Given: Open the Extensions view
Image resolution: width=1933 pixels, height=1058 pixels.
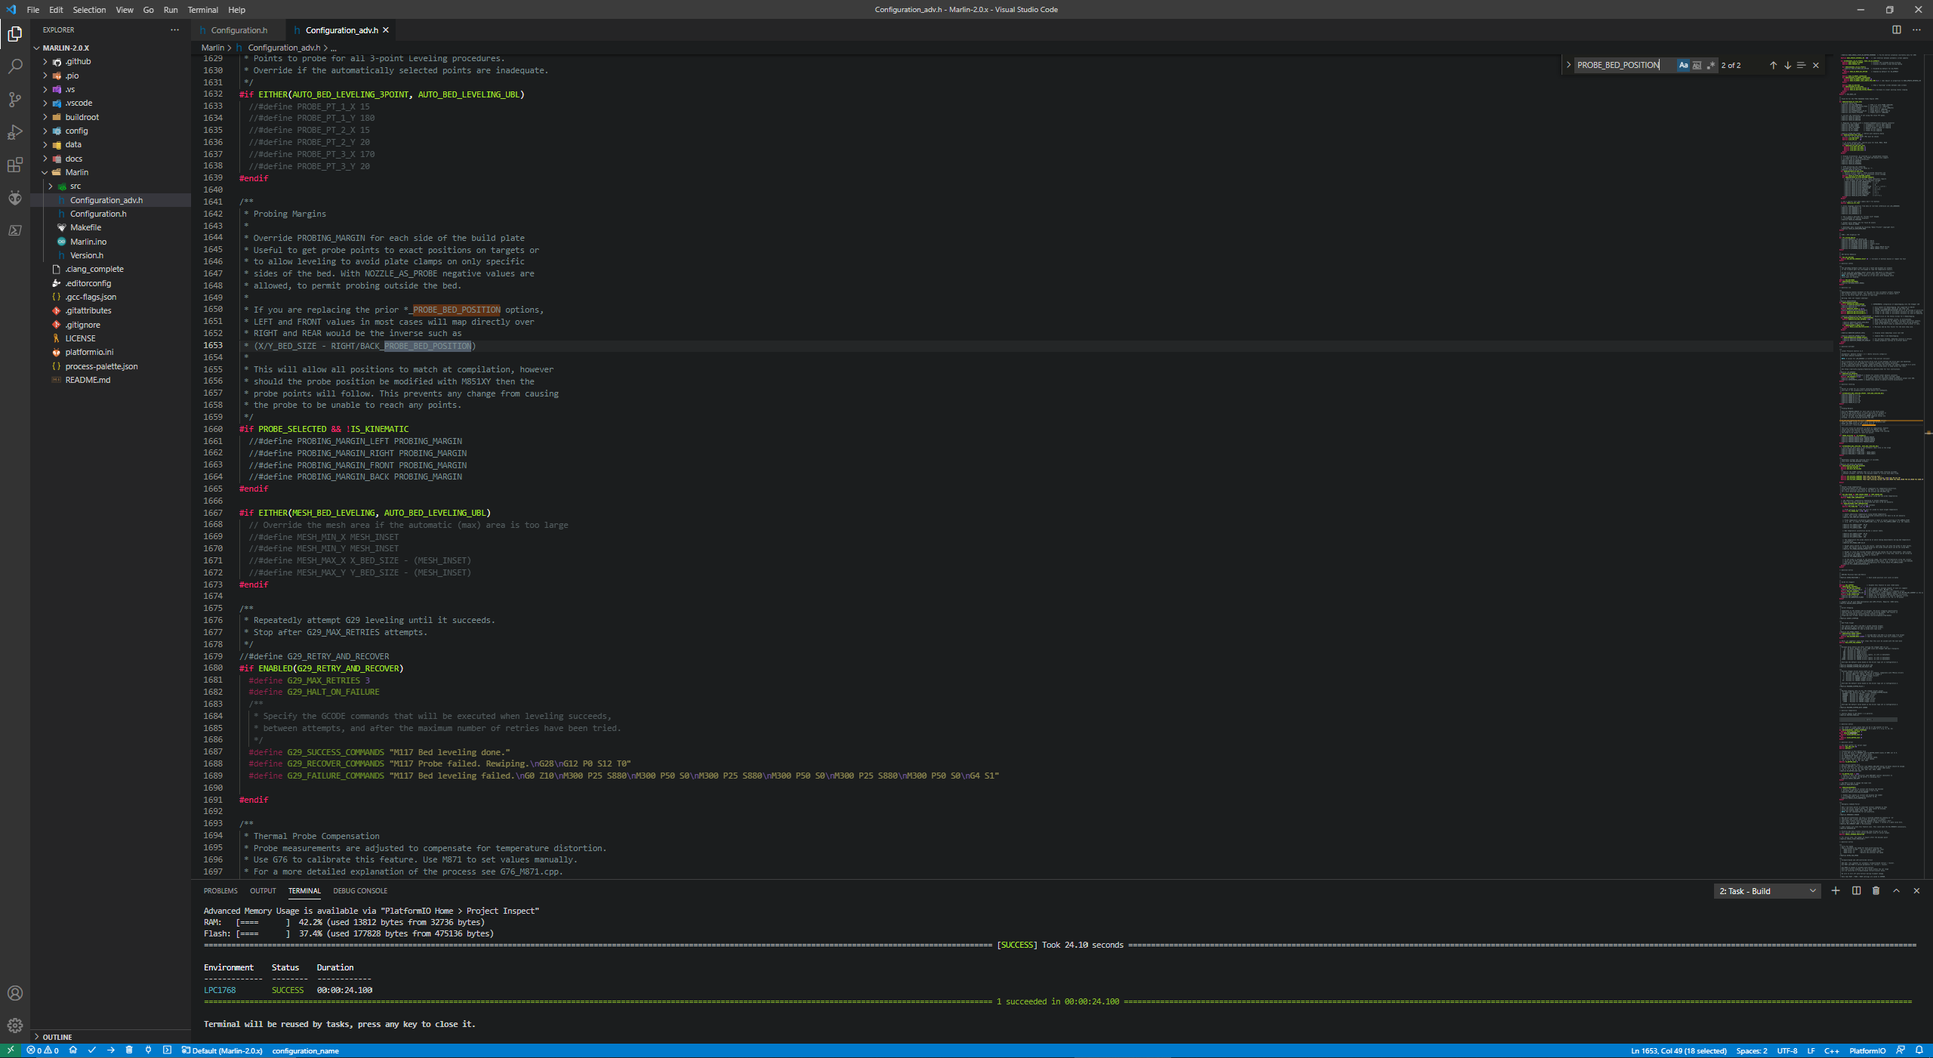Looking at the screenshot, I should [15, 165].
